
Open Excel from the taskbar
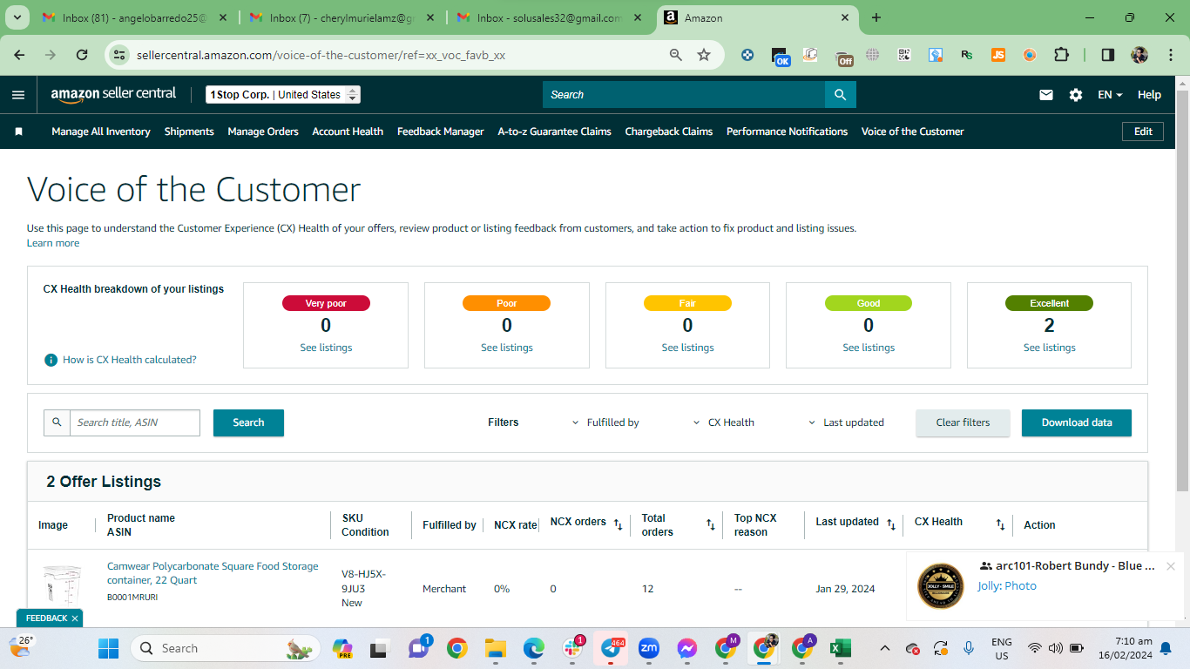840,648
